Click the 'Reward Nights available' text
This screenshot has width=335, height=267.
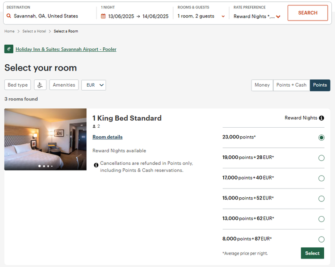click(119, 151)
